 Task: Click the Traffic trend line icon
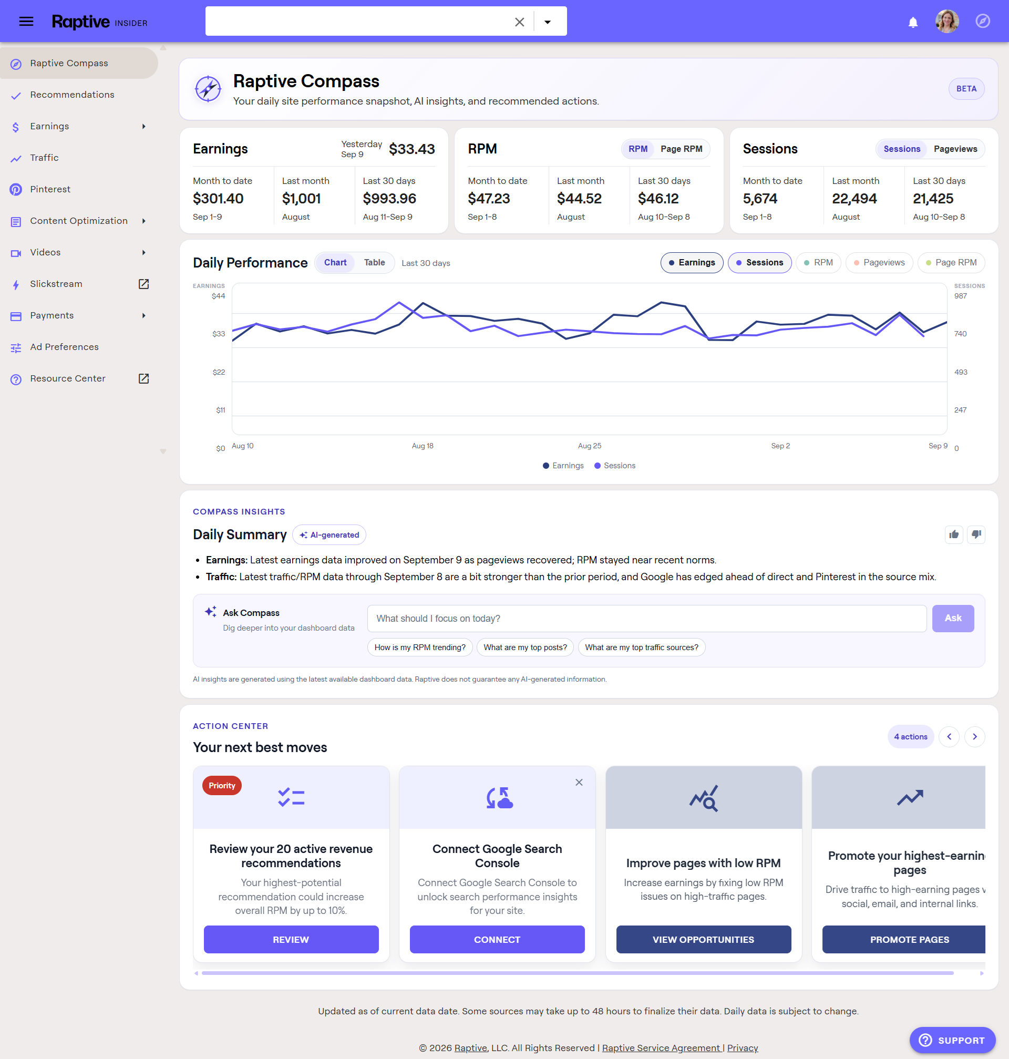(x=16, y=159)
